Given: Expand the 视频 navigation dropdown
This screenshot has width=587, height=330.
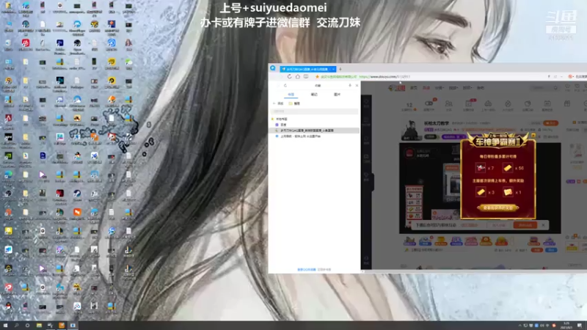Looking at the screenshot, I should pyautogui.click(x=453, y=88).
